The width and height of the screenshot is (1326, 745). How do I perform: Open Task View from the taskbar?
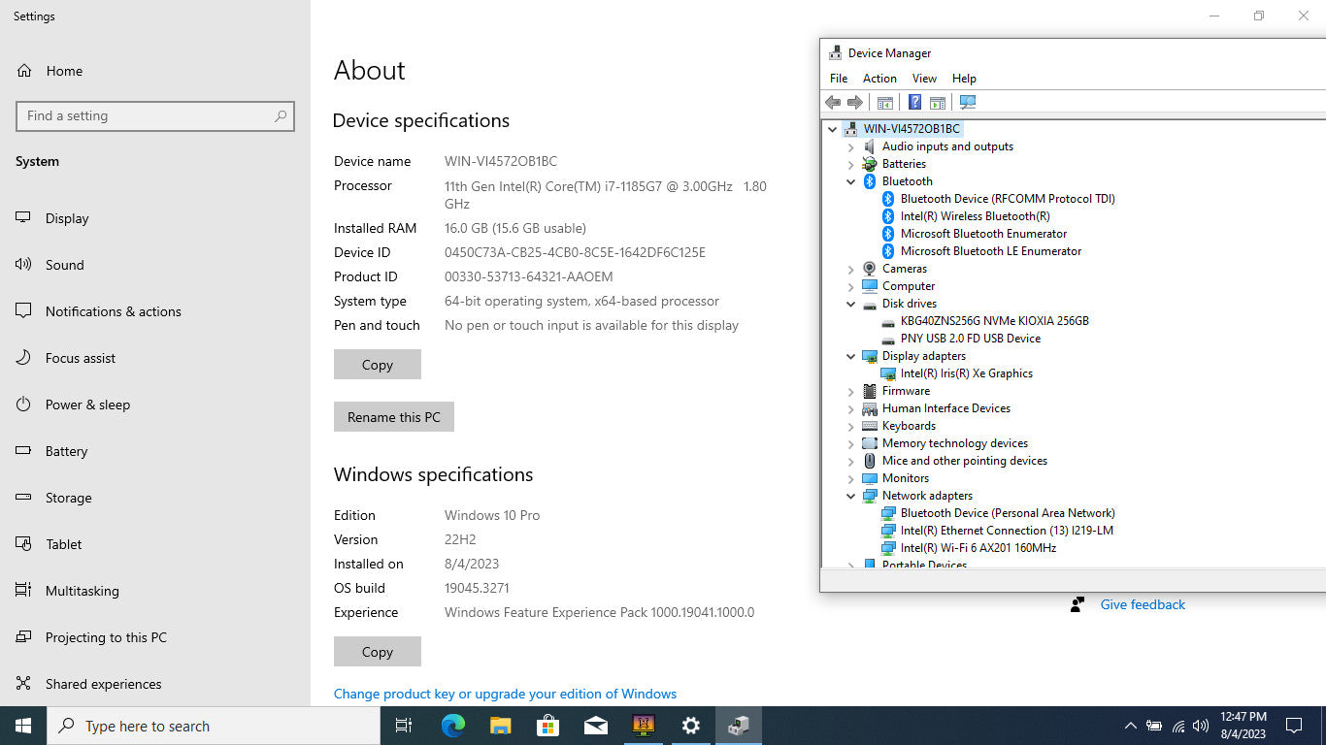click(x=404, y=726)
